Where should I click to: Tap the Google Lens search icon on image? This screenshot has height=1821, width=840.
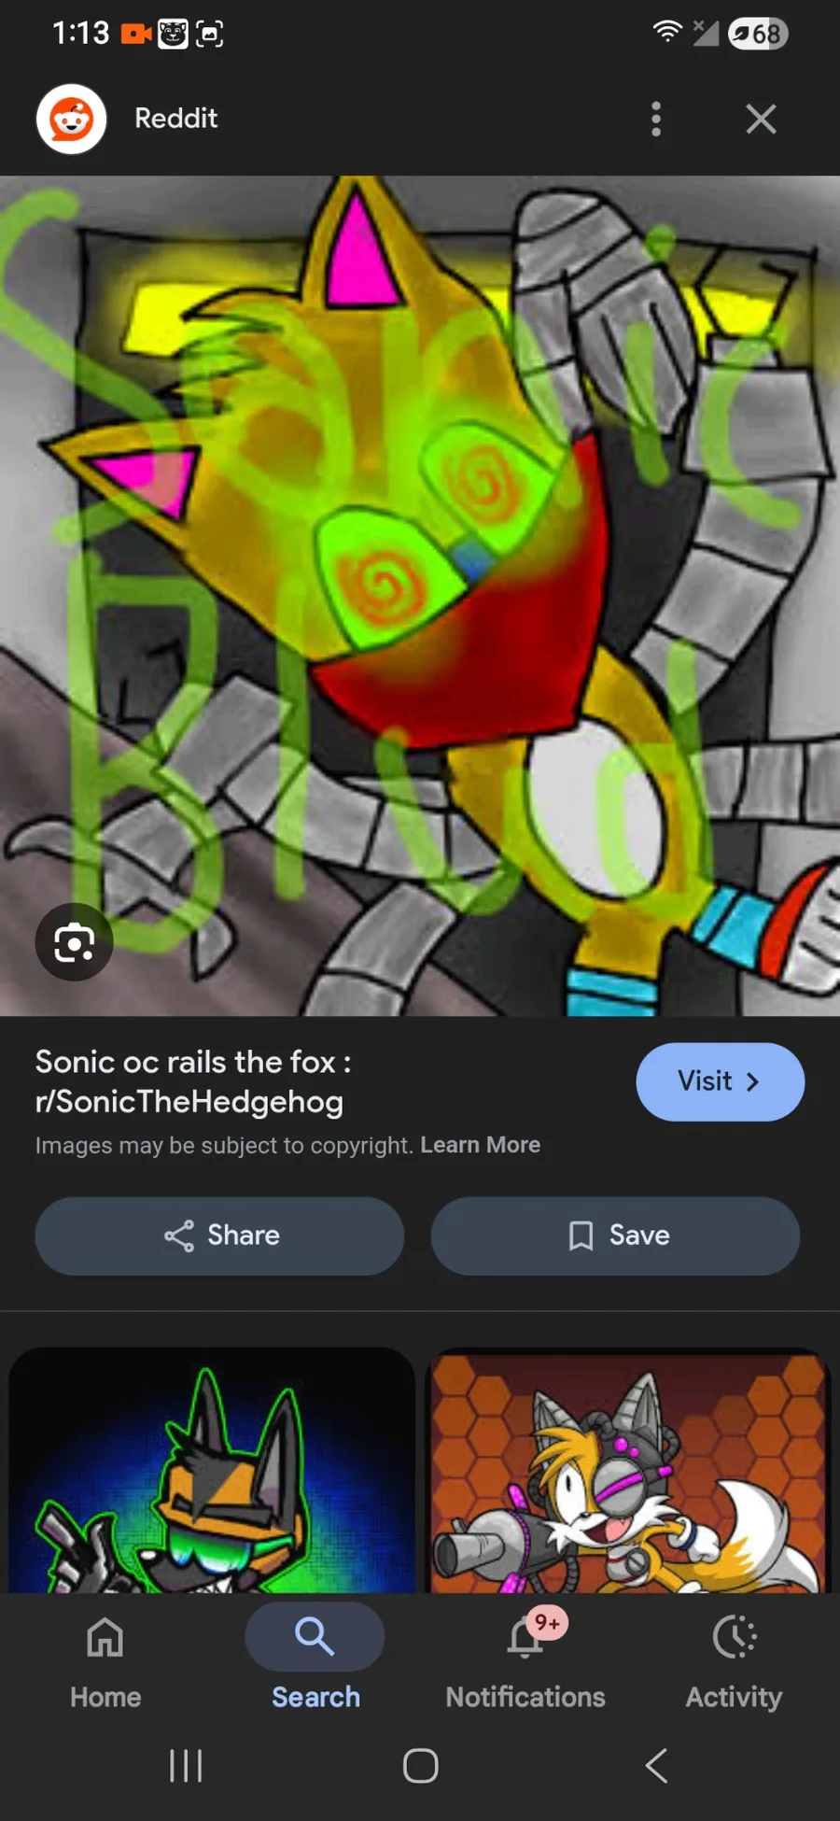pyautogui.click(x=74, y=942)
